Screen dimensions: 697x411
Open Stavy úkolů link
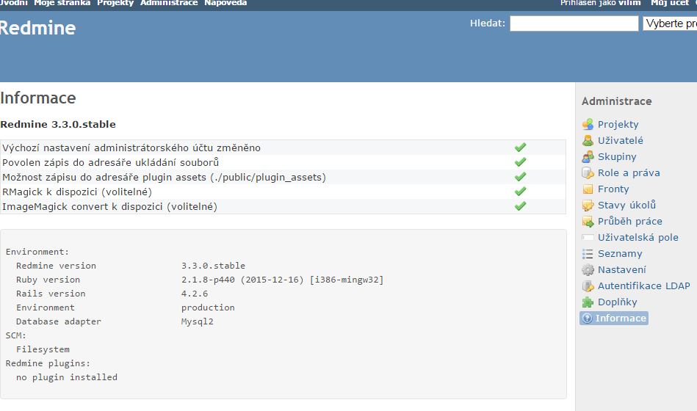click(x=626, y=205)
